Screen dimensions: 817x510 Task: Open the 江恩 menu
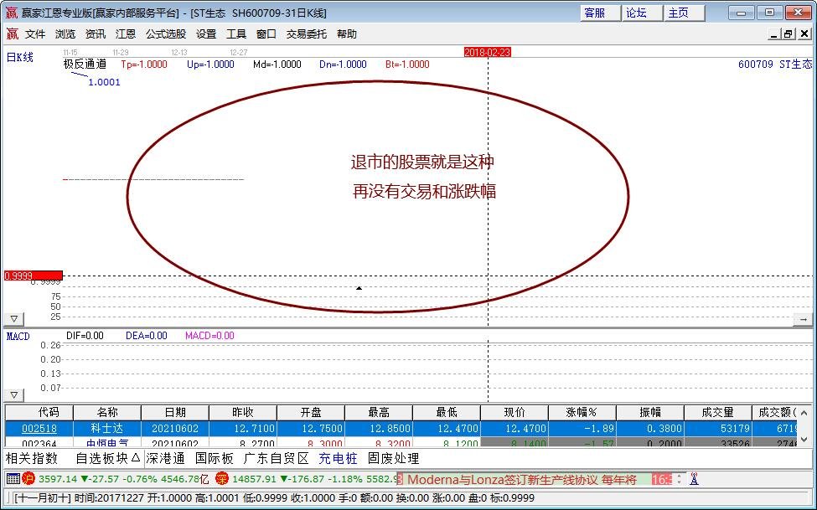126,33
